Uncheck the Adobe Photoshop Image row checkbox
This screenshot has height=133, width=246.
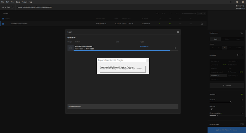(x=3, y=24)
